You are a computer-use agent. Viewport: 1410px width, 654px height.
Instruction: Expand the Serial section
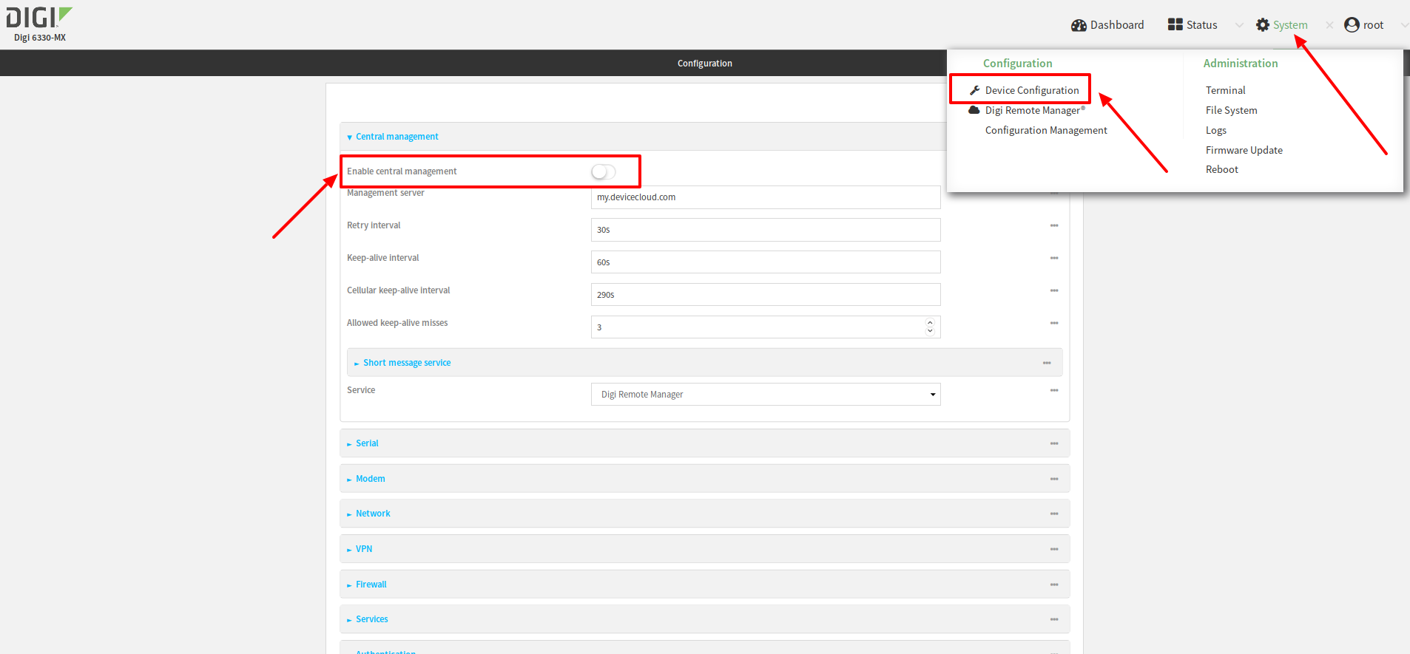point(366,443)
